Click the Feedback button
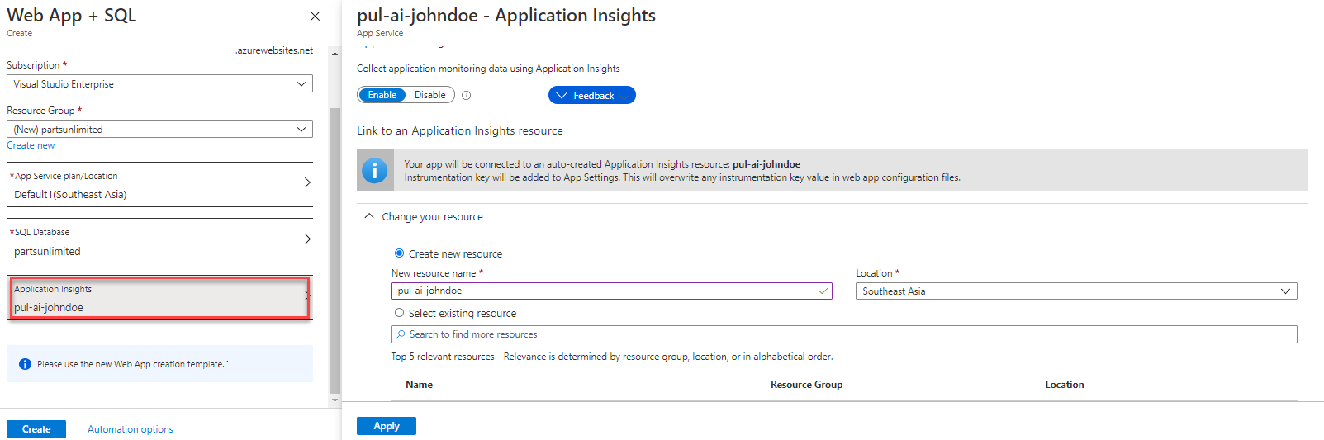 [592, 95]
